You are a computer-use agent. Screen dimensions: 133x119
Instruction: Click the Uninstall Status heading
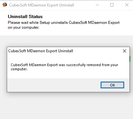[x=25, y=16]
